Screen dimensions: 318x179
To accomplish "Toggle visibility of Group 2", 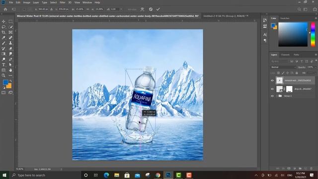I will point(272,96).
